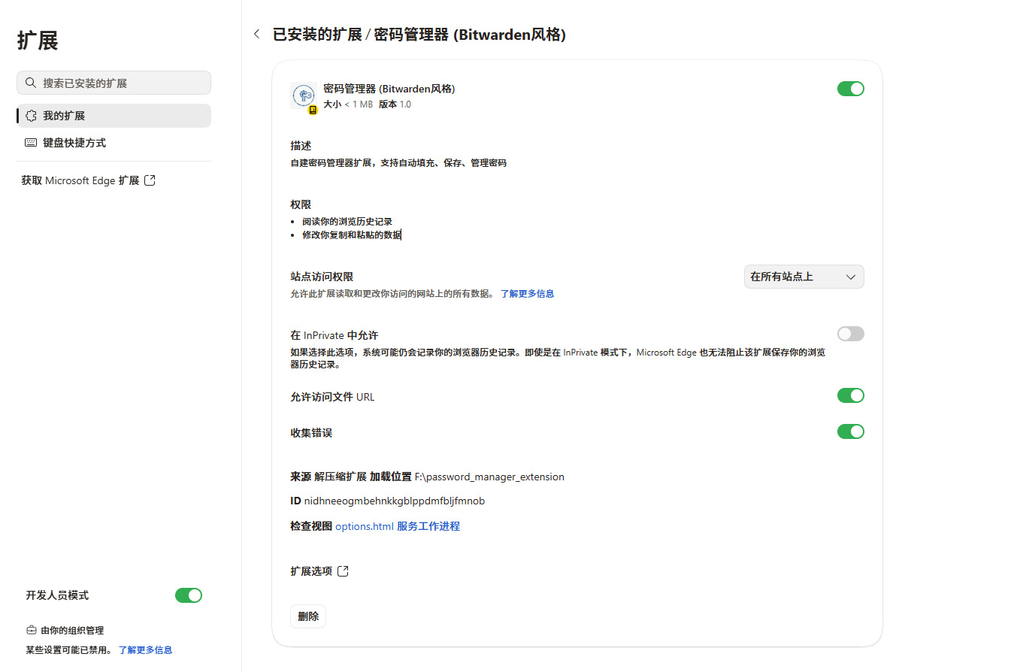Focus the 搜索已安装的扩展 search field
Image resolution: width=1020 pixels, height=672 pixels.
pyautogui.click(x=114, y=83)
